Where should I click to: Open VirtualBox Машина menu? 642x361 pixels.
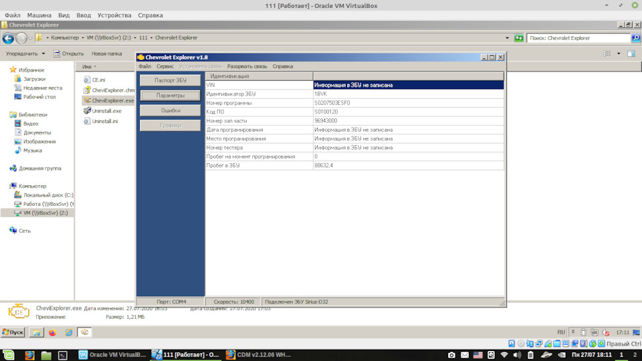coord(39,15)
